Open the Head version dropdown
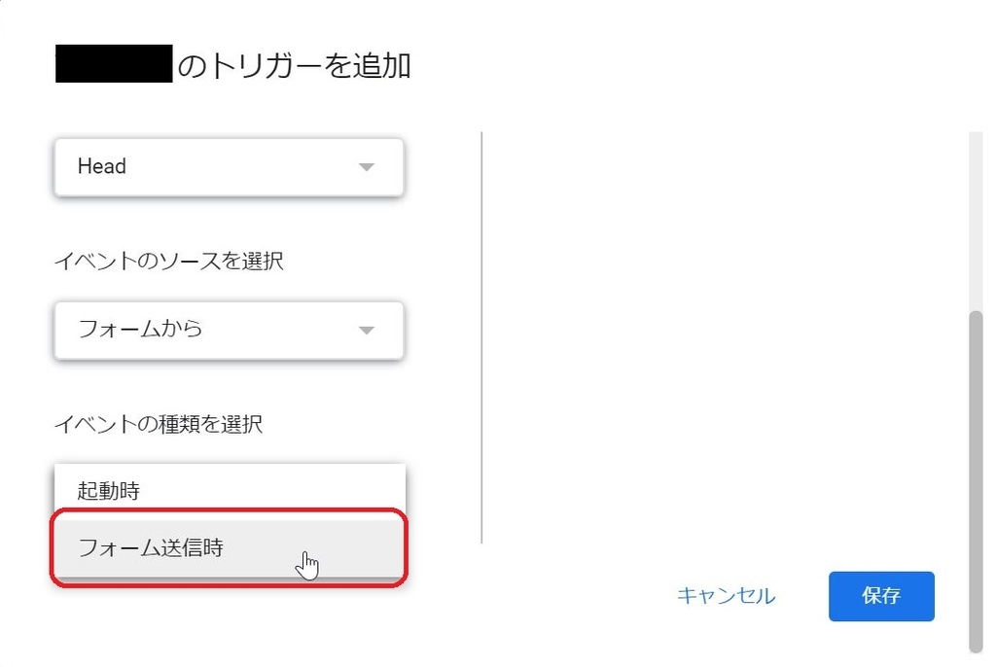996x667 pixels. pyautogui.click(x=230, y=167)
